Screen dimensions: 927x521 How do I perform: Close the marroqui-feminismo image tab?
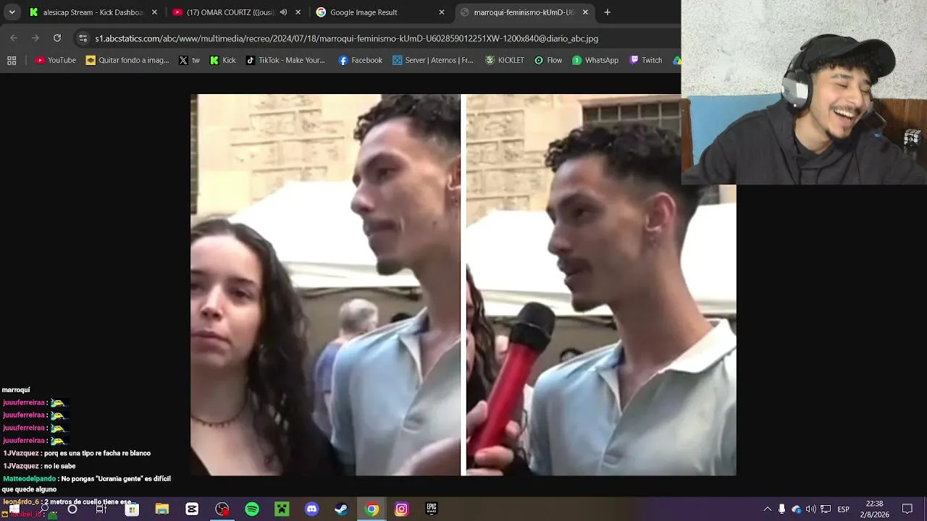coord(585,12)
